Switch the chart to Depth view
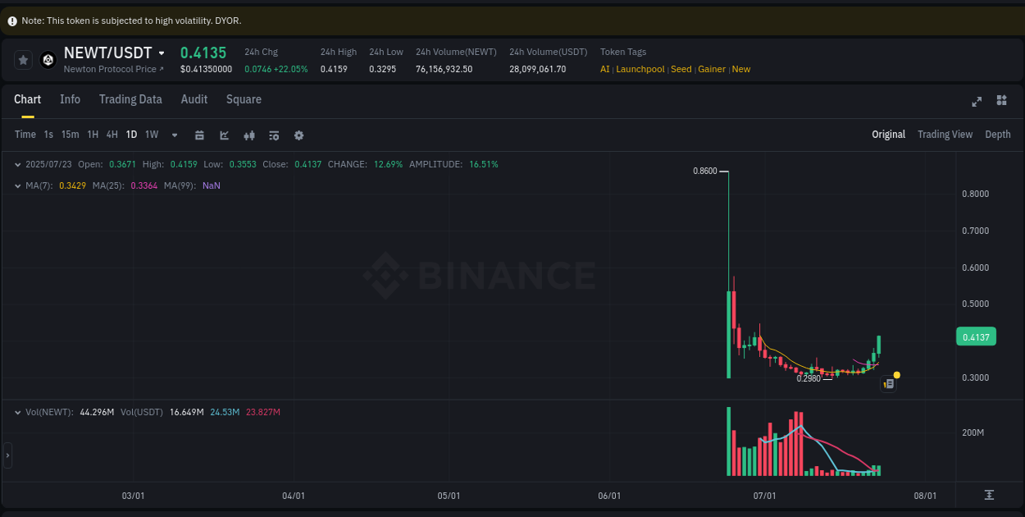Screen dimensions: 1025x517 pos(997,134)
